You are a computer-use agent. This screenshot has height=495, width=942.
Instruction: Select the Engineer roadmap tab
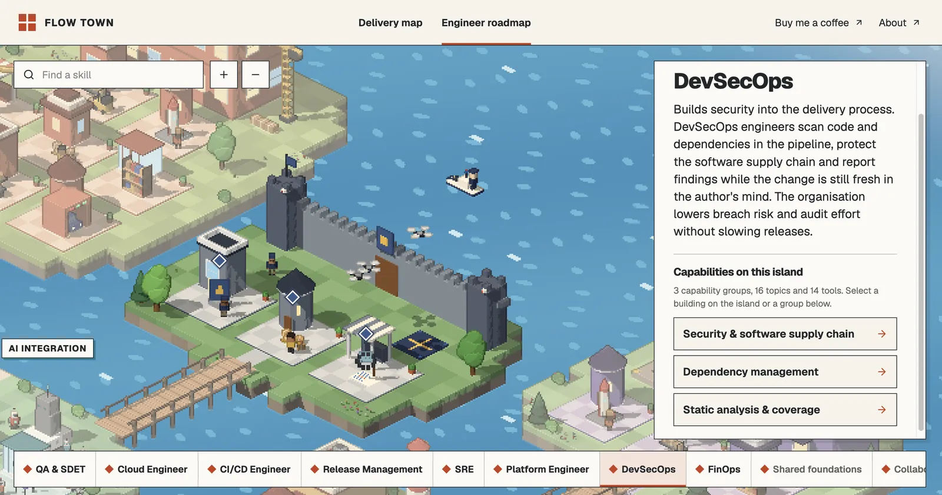pos(486,22)
